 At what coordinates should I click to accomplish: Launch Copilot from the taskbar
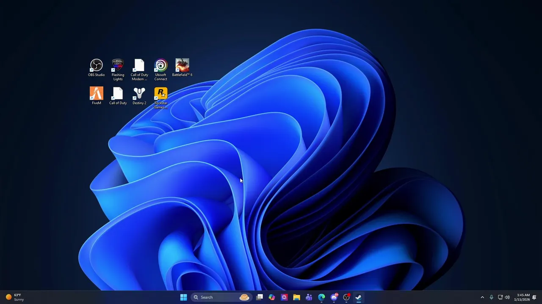point(272,297)
